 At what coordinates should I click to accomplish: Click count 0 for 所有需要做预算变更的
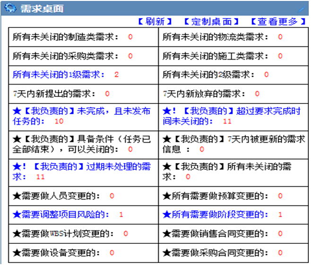pyautogui.click(x=280, y=196)
